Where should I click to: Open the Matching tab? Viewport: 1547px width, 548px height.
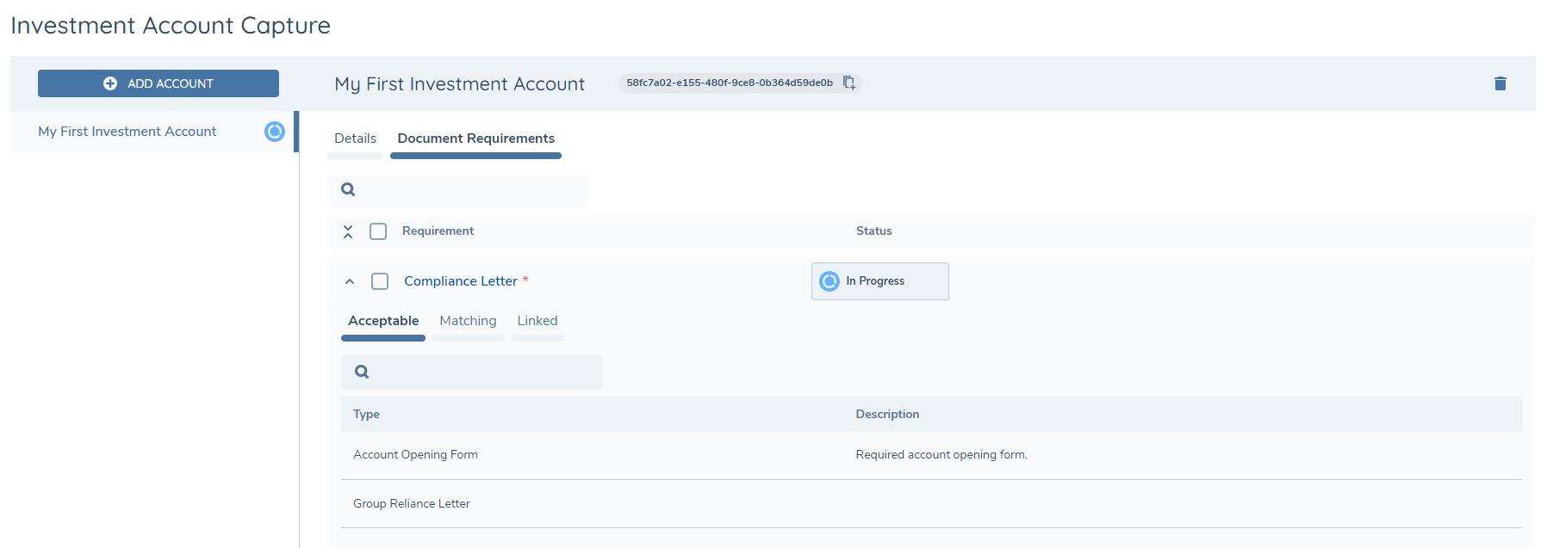(468, 321)
